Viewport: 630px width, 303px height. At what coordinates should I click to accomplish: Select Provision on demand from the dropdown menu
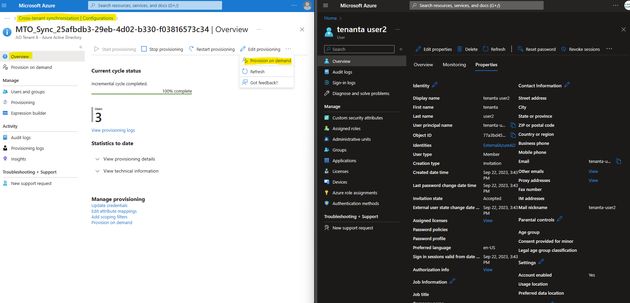[267, 61]
